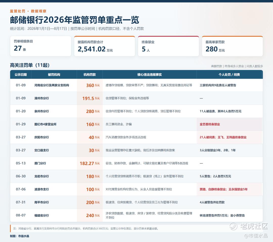Click the 01-20 date cell
The height and width of the screenshot is (242, 273).
pos(21,111)
